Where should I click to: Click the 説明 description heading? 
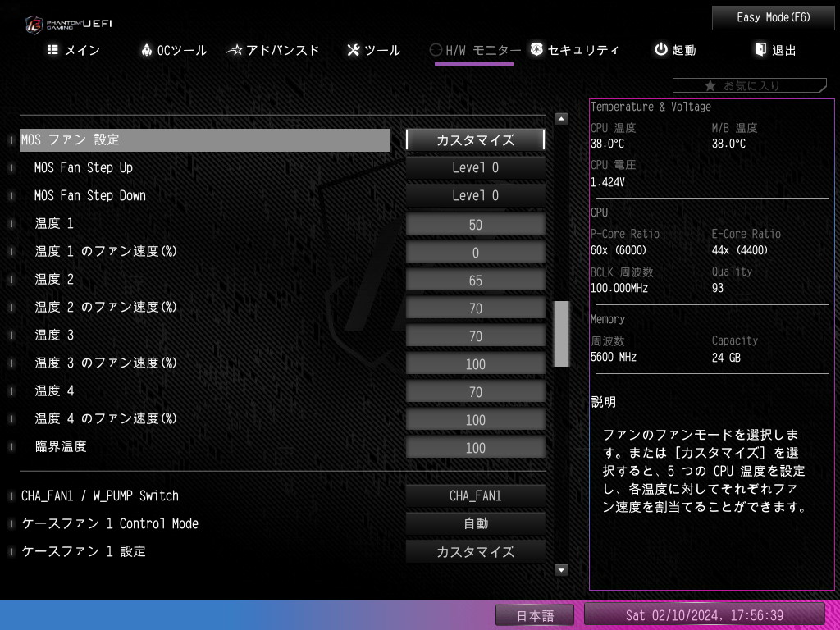(604, 402)
